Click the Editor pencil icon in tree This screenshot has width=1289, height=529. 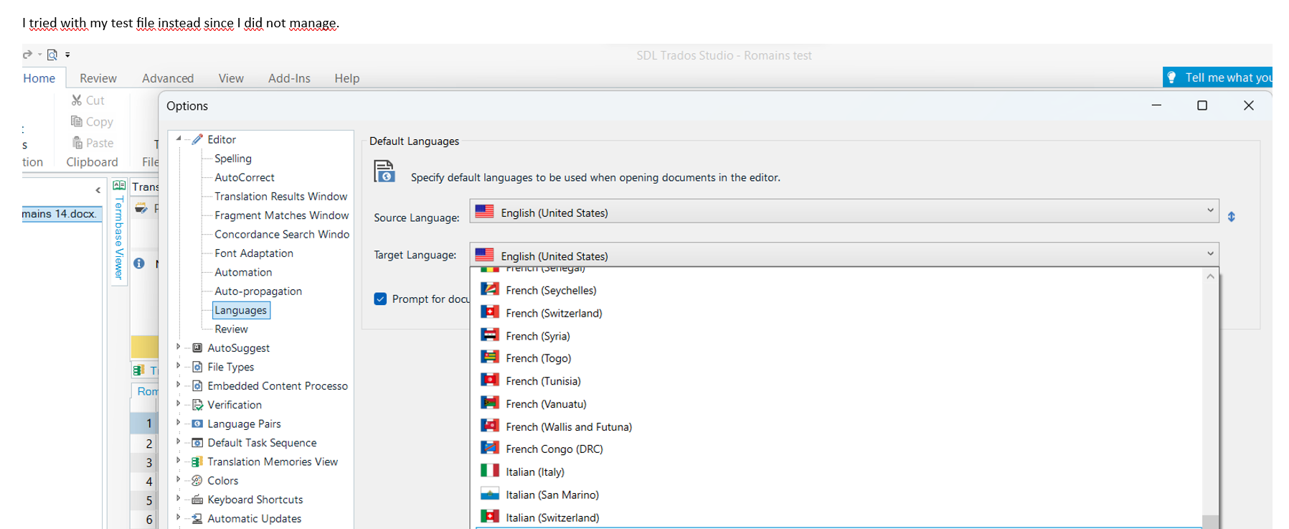click(x=197, y=139)
